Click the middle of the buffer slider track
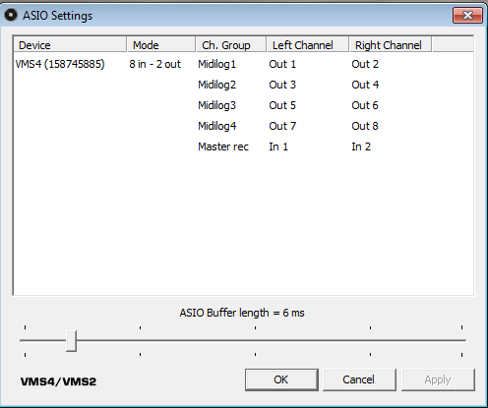 click(x=243, y=340)
